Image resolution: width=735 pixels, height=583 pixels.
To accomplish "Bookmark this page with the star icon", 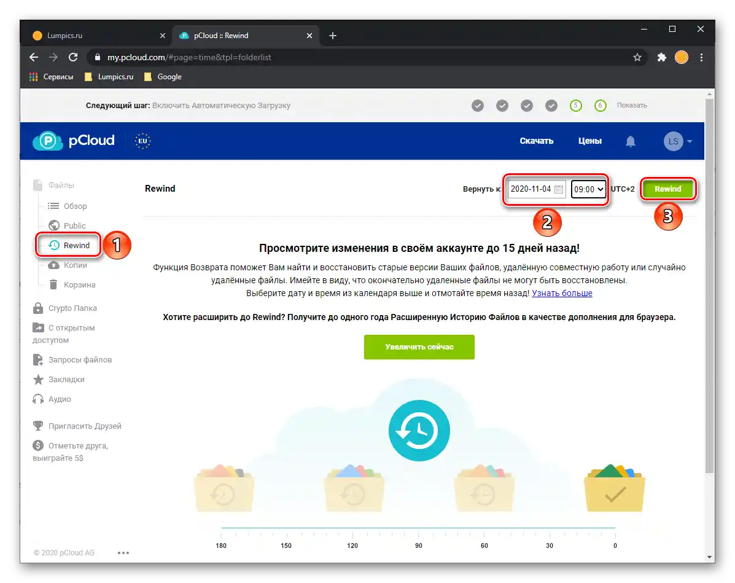I will (x=637, y=57).
